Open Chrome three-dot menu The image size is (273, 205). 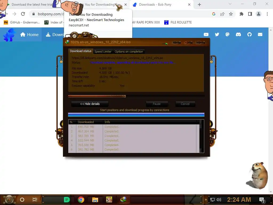267,14
